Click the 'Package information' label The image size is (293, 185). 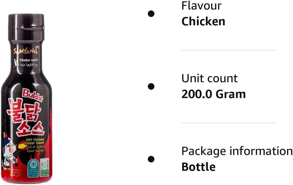pos(237,151)
